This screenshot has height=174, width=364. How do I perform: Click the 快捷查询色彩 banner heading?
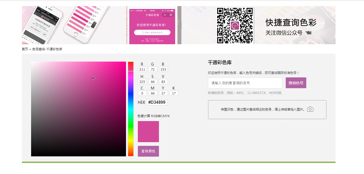pos(291,23)
